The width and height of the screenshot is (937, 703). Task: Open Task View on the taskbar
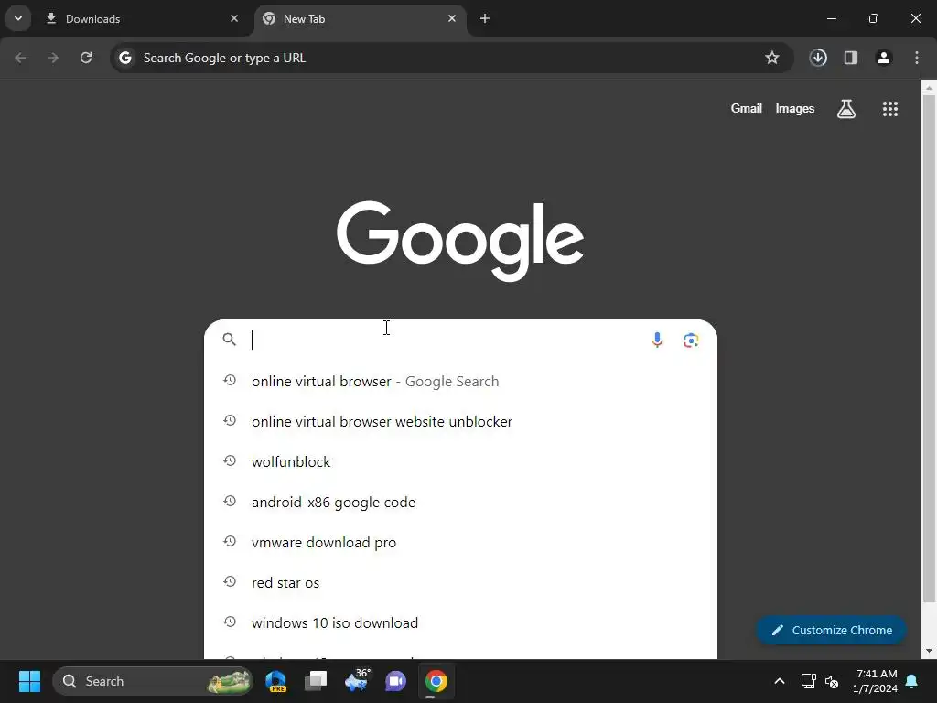(316, 681)
